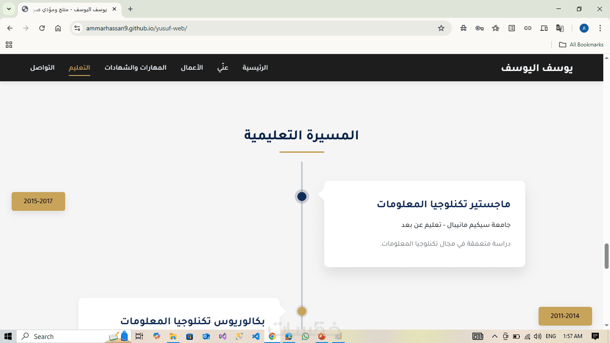Open the Chrome three-dot menu
This screenshot has height=343, width=610.
(x=600, y=28)
